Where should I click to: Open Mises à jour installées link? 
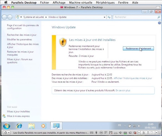coord(18,112)
